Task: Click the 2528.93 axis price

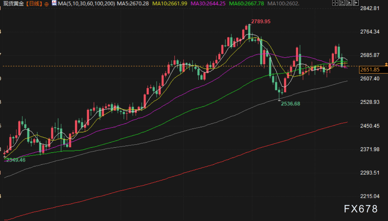Action: [370, 102]
